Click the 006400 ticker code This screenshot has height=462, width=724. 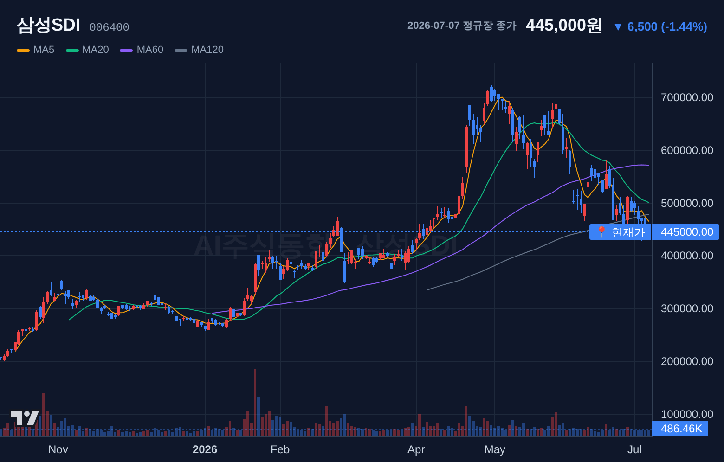coord(110,27)
